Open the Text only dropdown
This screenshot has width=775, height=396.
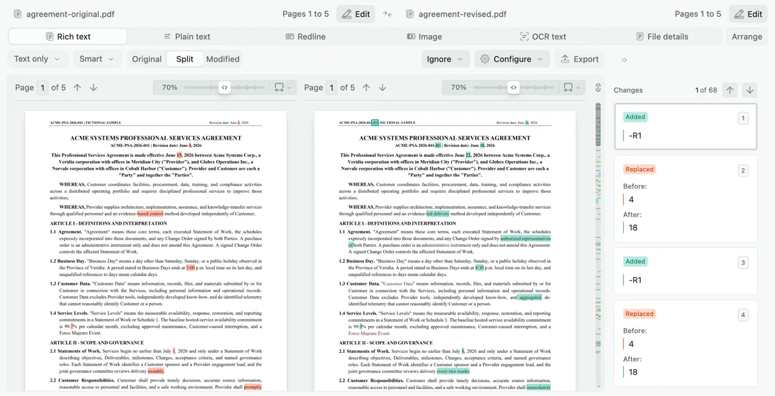point(37,59)
